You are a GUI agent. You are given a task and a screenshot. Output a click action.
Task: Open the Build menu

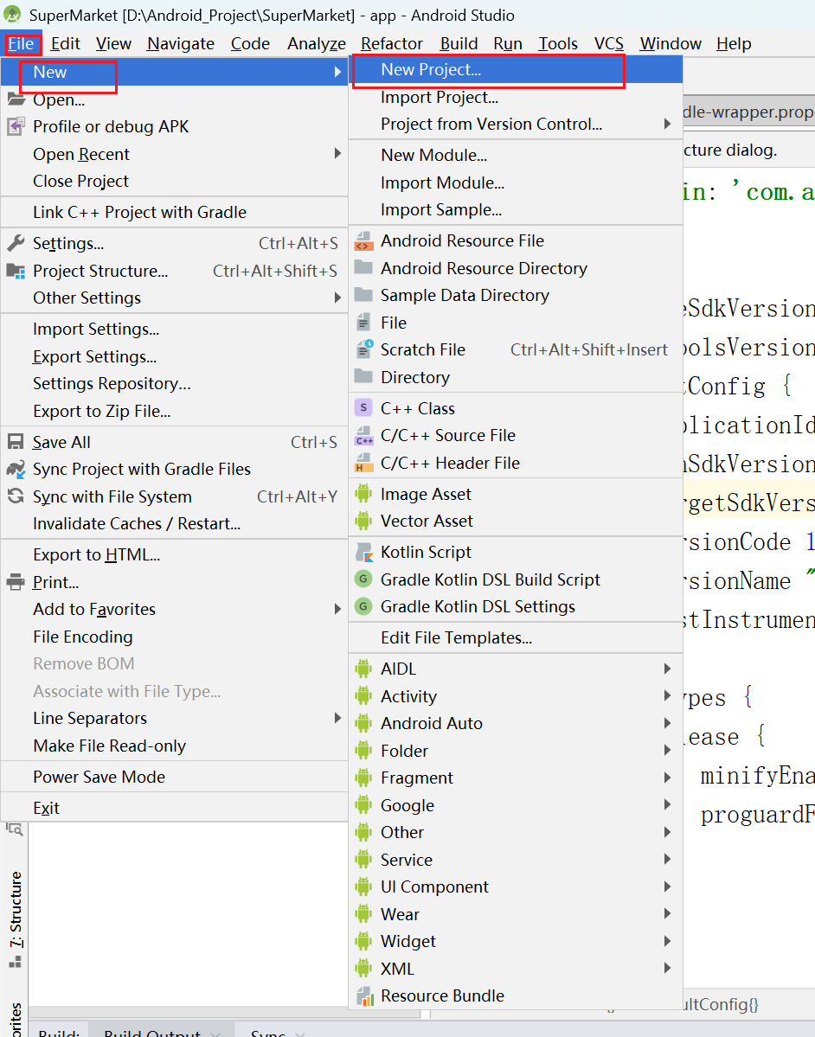[x=459, y=43]
